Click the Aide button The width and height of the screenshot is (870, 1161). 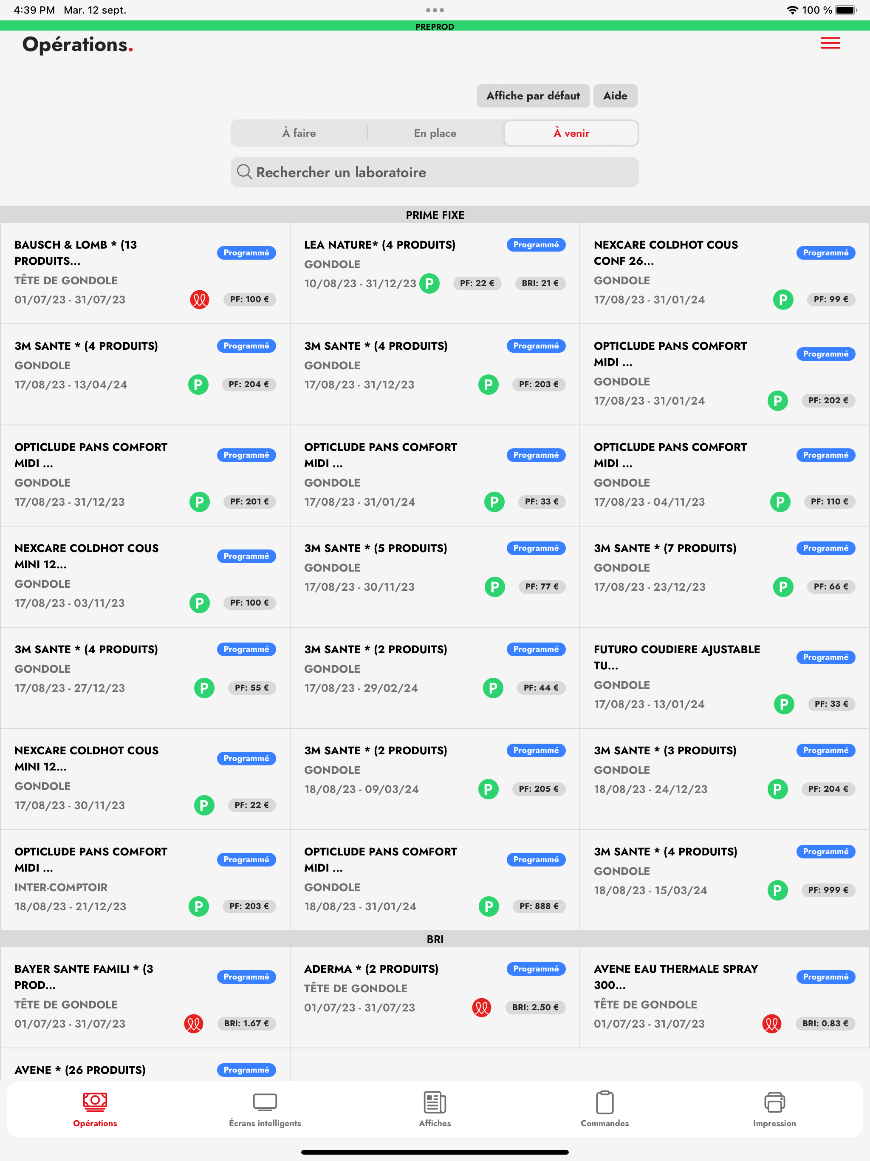point(615,96)
